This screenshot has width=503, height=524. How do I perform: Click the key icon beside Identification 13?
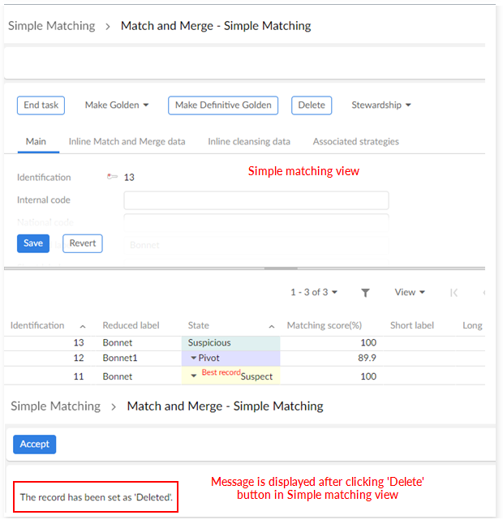112,177
